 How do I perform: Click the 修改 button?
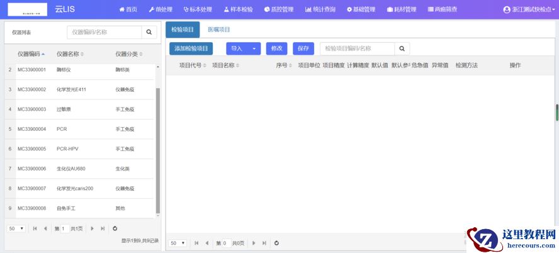pyautogui.click(x=276, y=48)
